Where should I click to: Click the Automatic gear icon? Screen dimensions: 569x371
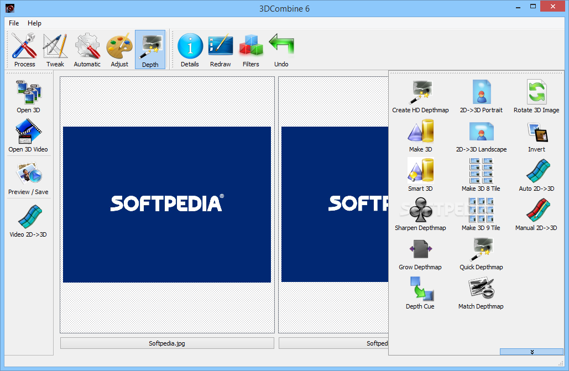tap(87, 50)
